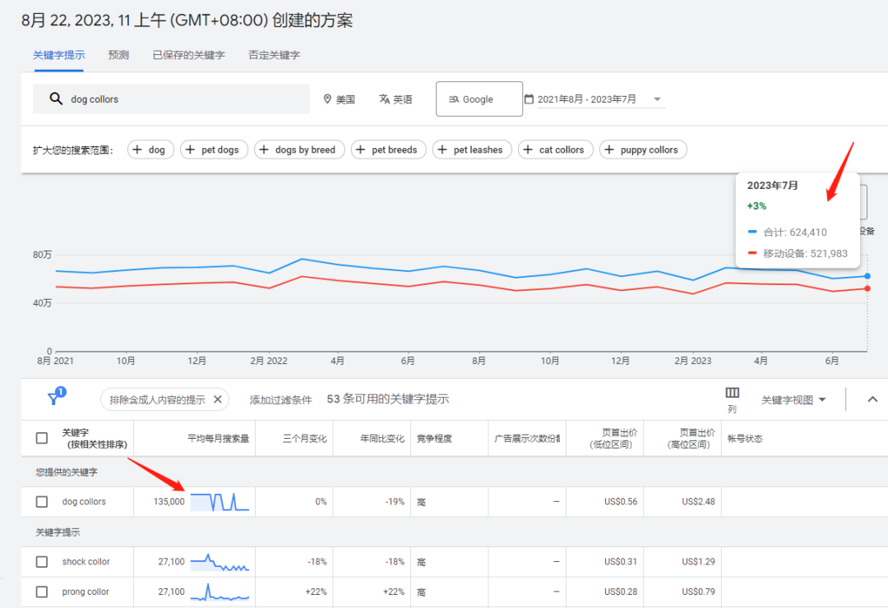Click the filter icon with badge 1
888x608 pixels.
[x=55, y=397]
